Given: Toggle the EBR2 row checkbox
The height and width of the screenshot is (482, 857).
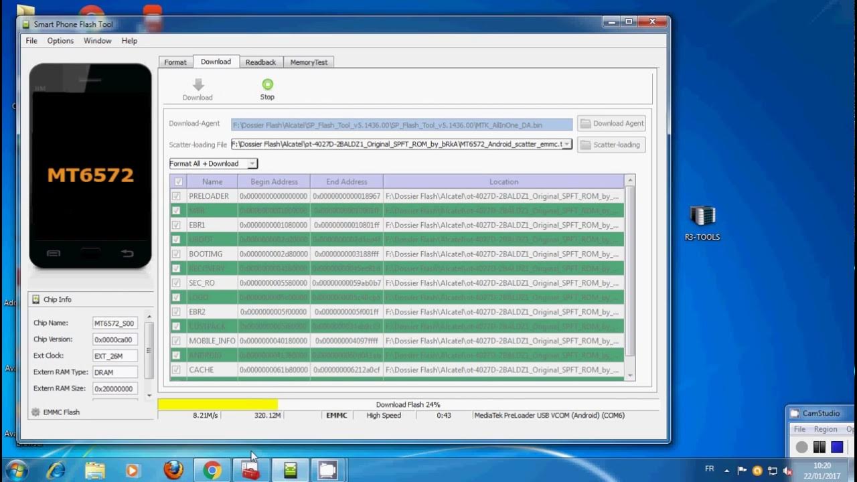Looking at the screenshot, I should click(x=176, y=312).
